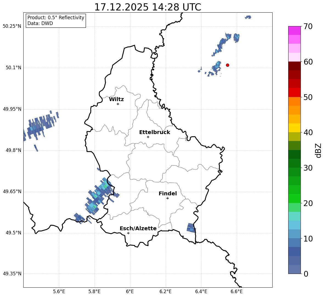Image resolution: width=325 pixels, height=297 pixels.
Task: Click the bright green swatch just above 20
Action: (294, 198)
